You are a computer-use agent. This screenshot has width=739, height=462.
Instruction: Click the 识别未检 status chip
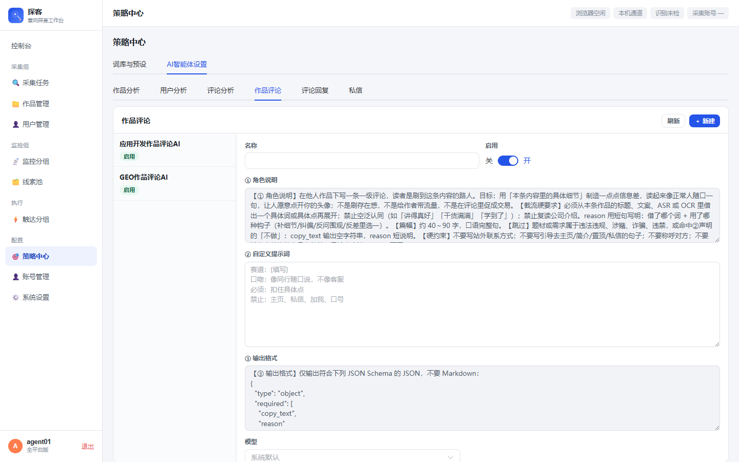(x=667, y=13)
